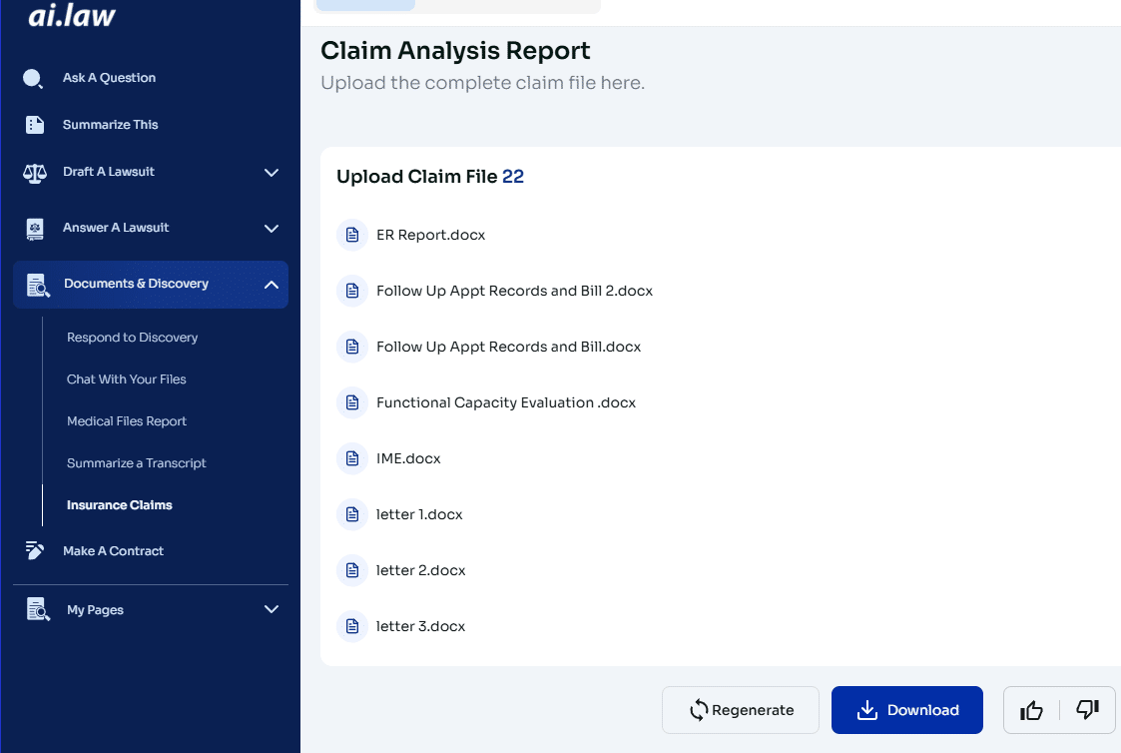Select the Documents & Discovery magnifier icon

(38, 284)
